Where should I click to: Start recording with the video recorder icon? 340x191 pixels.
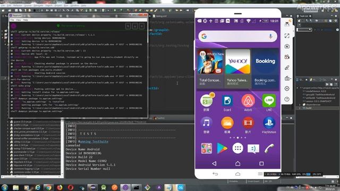pyautogui.click(x=287, y=57)
